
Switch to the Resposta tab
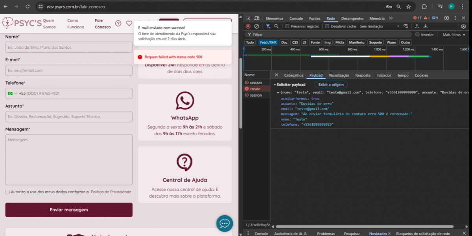[x=363, y=75]
